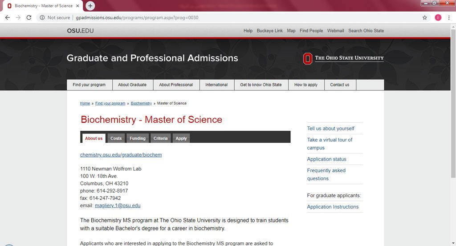Click the Ohio State block O logo
The width and height of the screenshot is (456, 246).
(x=307, y=58)
